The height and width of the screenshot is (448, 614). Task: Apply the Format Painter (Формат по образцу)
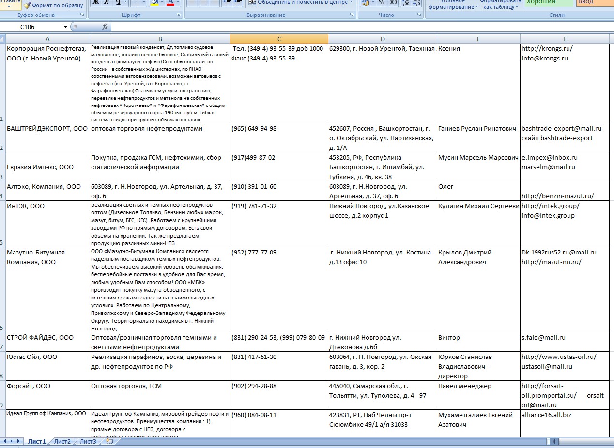click(x=53, y=5)
